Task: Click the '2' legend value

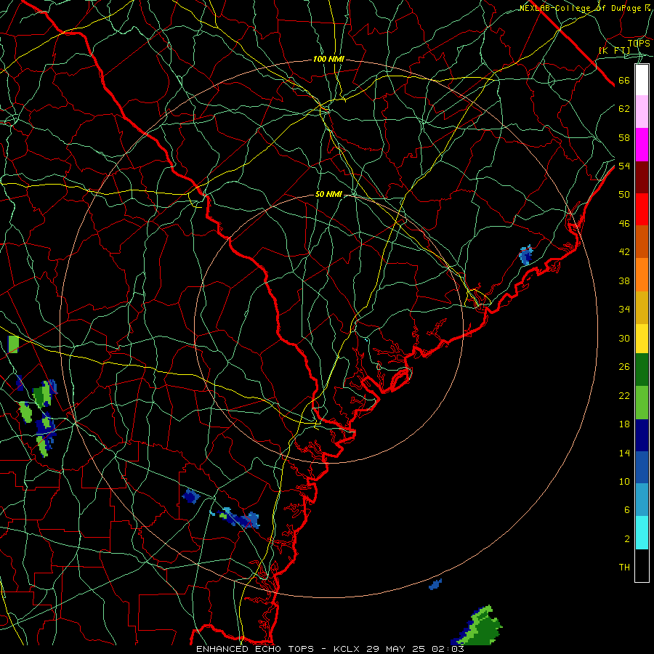Action: [626, 539]
